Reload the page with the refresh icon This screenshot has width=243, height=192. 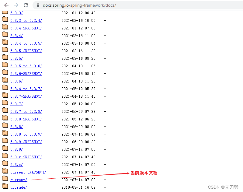[x=26, y=5]
